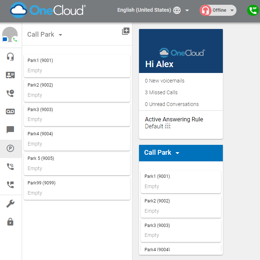Select the Call Park (P) sidebar icon
Viewport: 260px width, 260px height.
coord(10,148)
